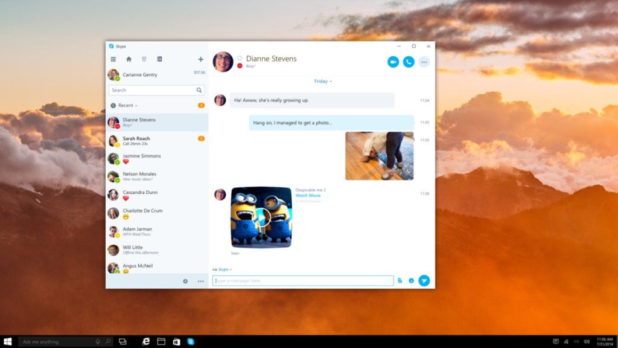Start a video call with Dianne Stevens
This screenshot has height=348, width=618.
pyautogui.click(x=393, y=62)
